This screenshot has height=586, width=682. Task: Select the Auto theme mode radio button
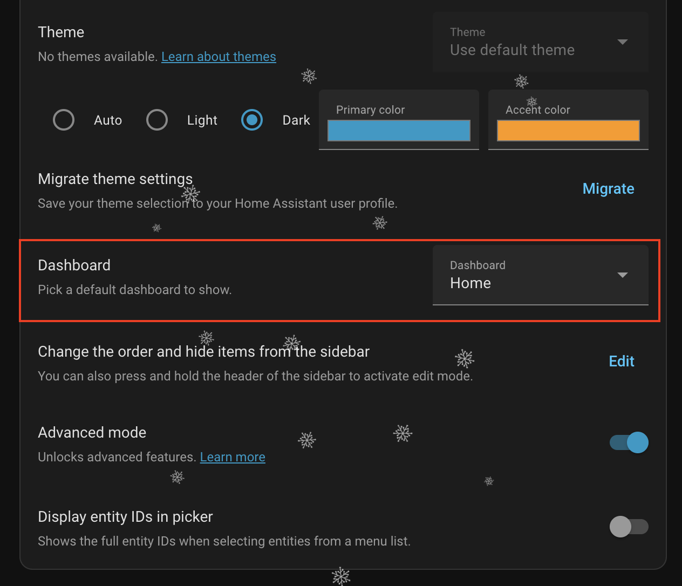click(64, 120)
